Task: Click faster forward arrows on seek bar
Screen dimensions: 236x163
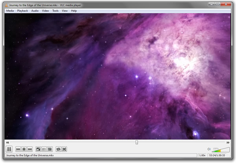Action: click(x=228, y=143)
